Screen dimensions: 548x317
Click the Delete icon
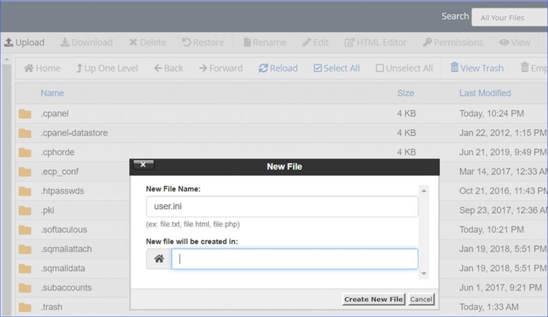click(134, 42)
